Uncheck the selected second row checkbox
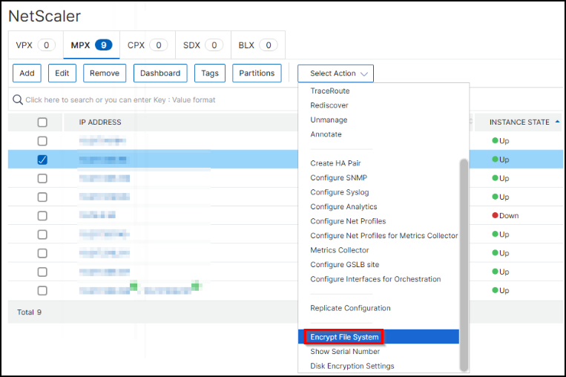 point(42,160)
